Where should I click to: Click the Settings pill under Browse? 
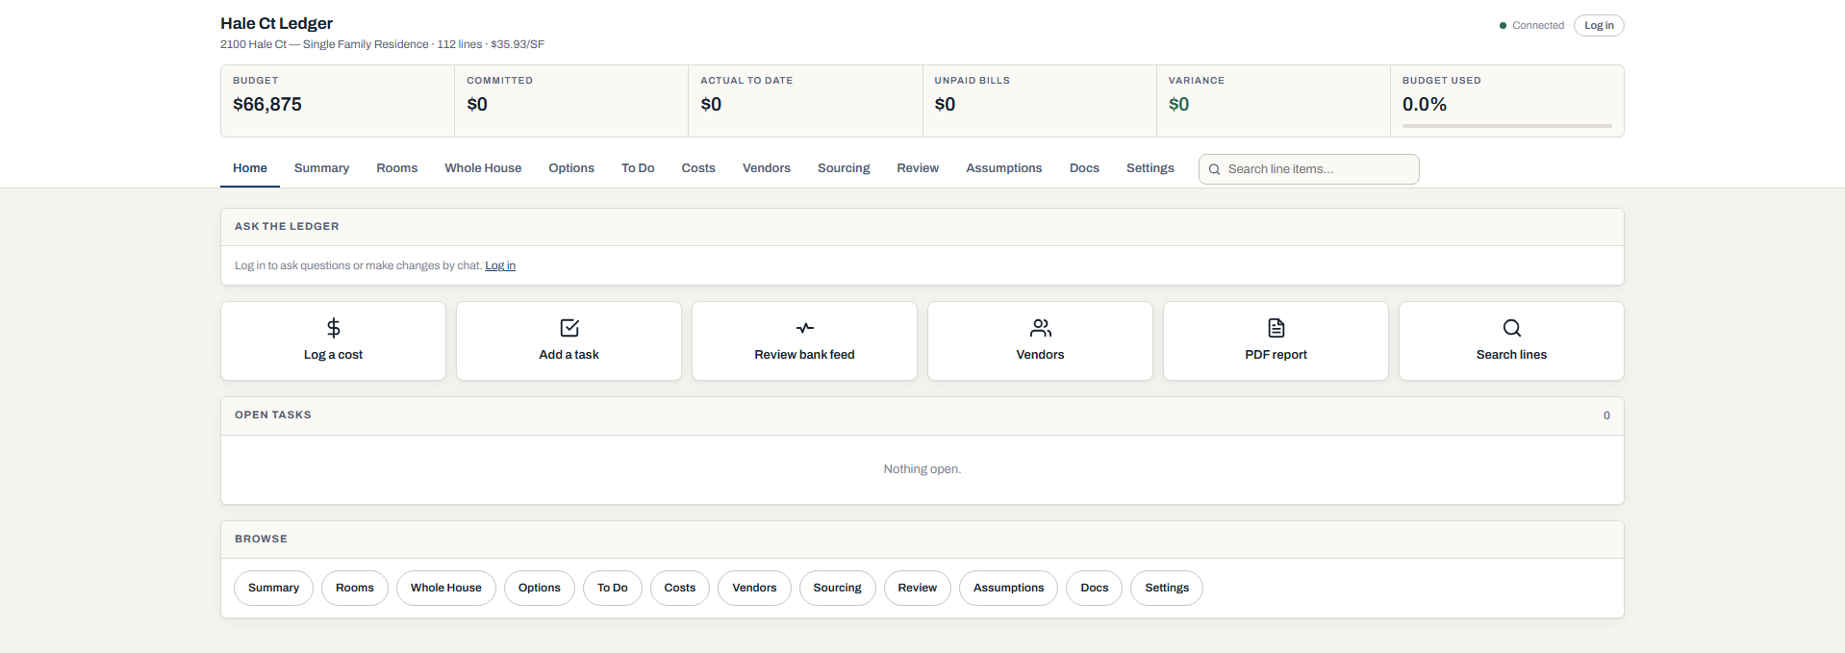coord(1167,588)
